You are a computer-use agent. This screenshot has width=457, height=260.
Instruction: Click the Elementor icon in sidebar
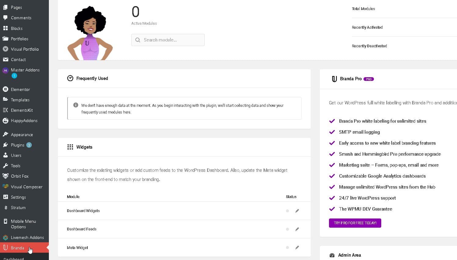coord(5,89)
